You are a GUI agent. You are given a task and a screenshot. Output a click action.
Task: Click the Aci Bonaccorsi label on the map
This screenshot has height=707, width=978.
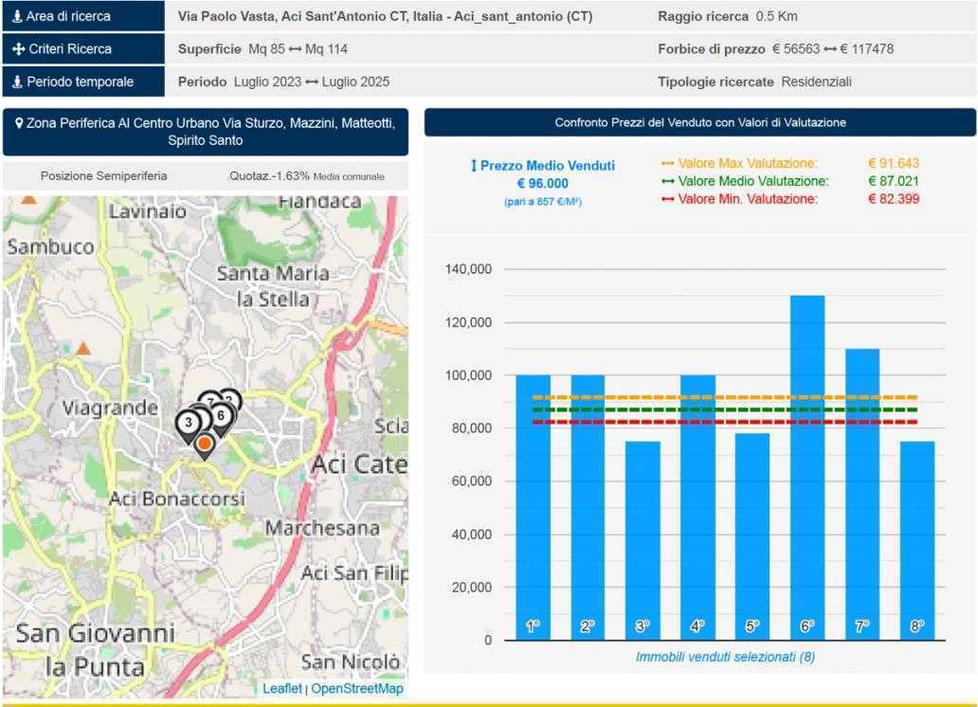coord(176,499)
